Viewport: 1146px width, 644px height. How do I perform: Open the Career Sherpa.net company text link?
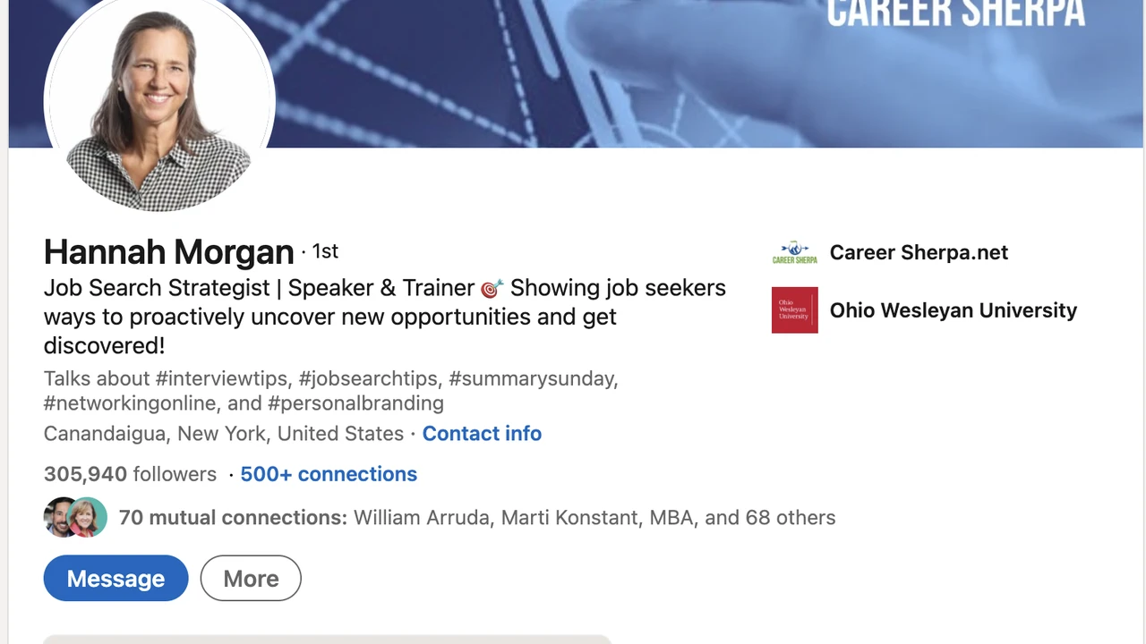(919, 252)
